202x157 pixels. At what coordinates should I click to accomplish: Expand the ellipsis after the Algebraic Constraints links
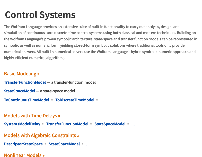point(88,144)
